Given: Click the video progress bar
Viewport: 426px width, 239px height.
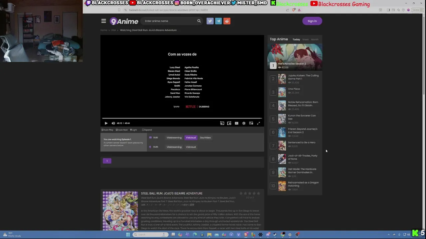Looking at the screenshot, I should (182, 118).
